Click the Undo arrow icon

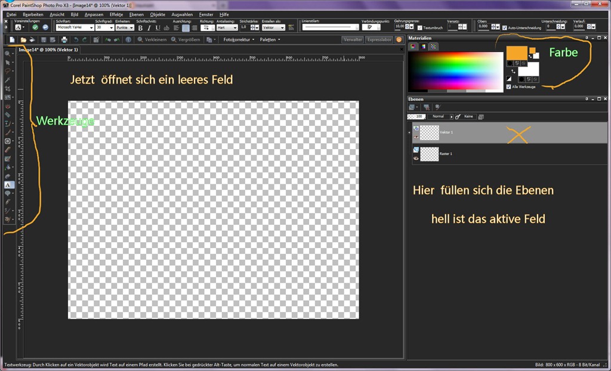point(76,40)
